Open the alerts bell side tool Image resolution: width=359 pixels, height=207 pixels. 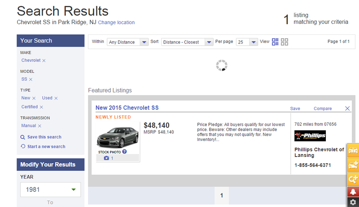coord(353,192)
